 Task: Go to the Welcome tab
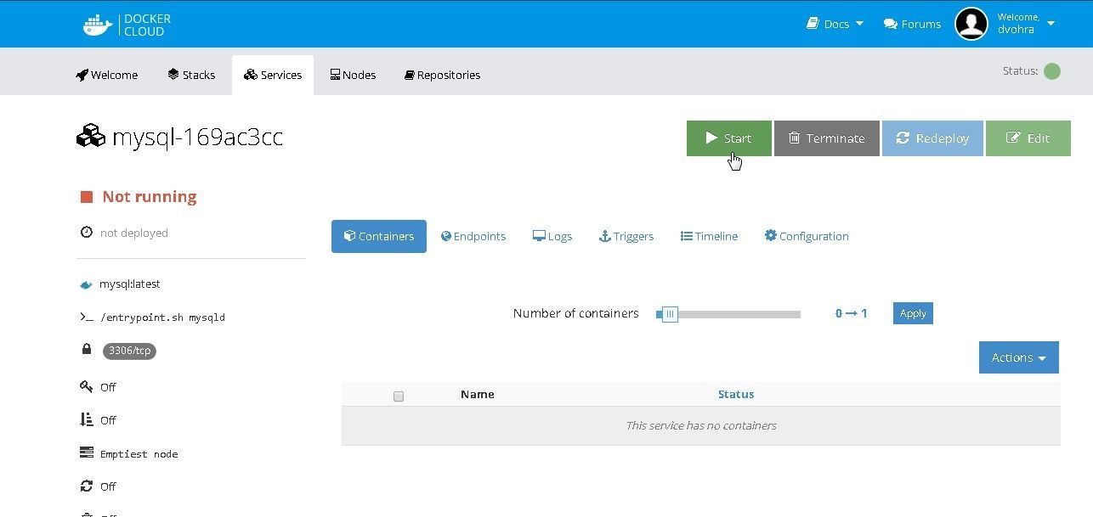(106, 75)
